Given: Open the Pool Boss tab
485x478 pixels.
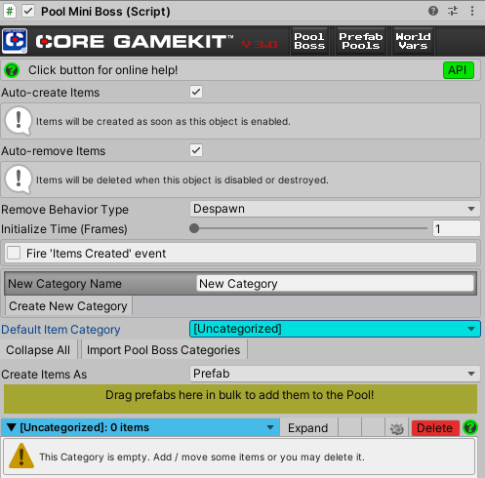Looking at the screenshot, I should click(x=309, y=41).
